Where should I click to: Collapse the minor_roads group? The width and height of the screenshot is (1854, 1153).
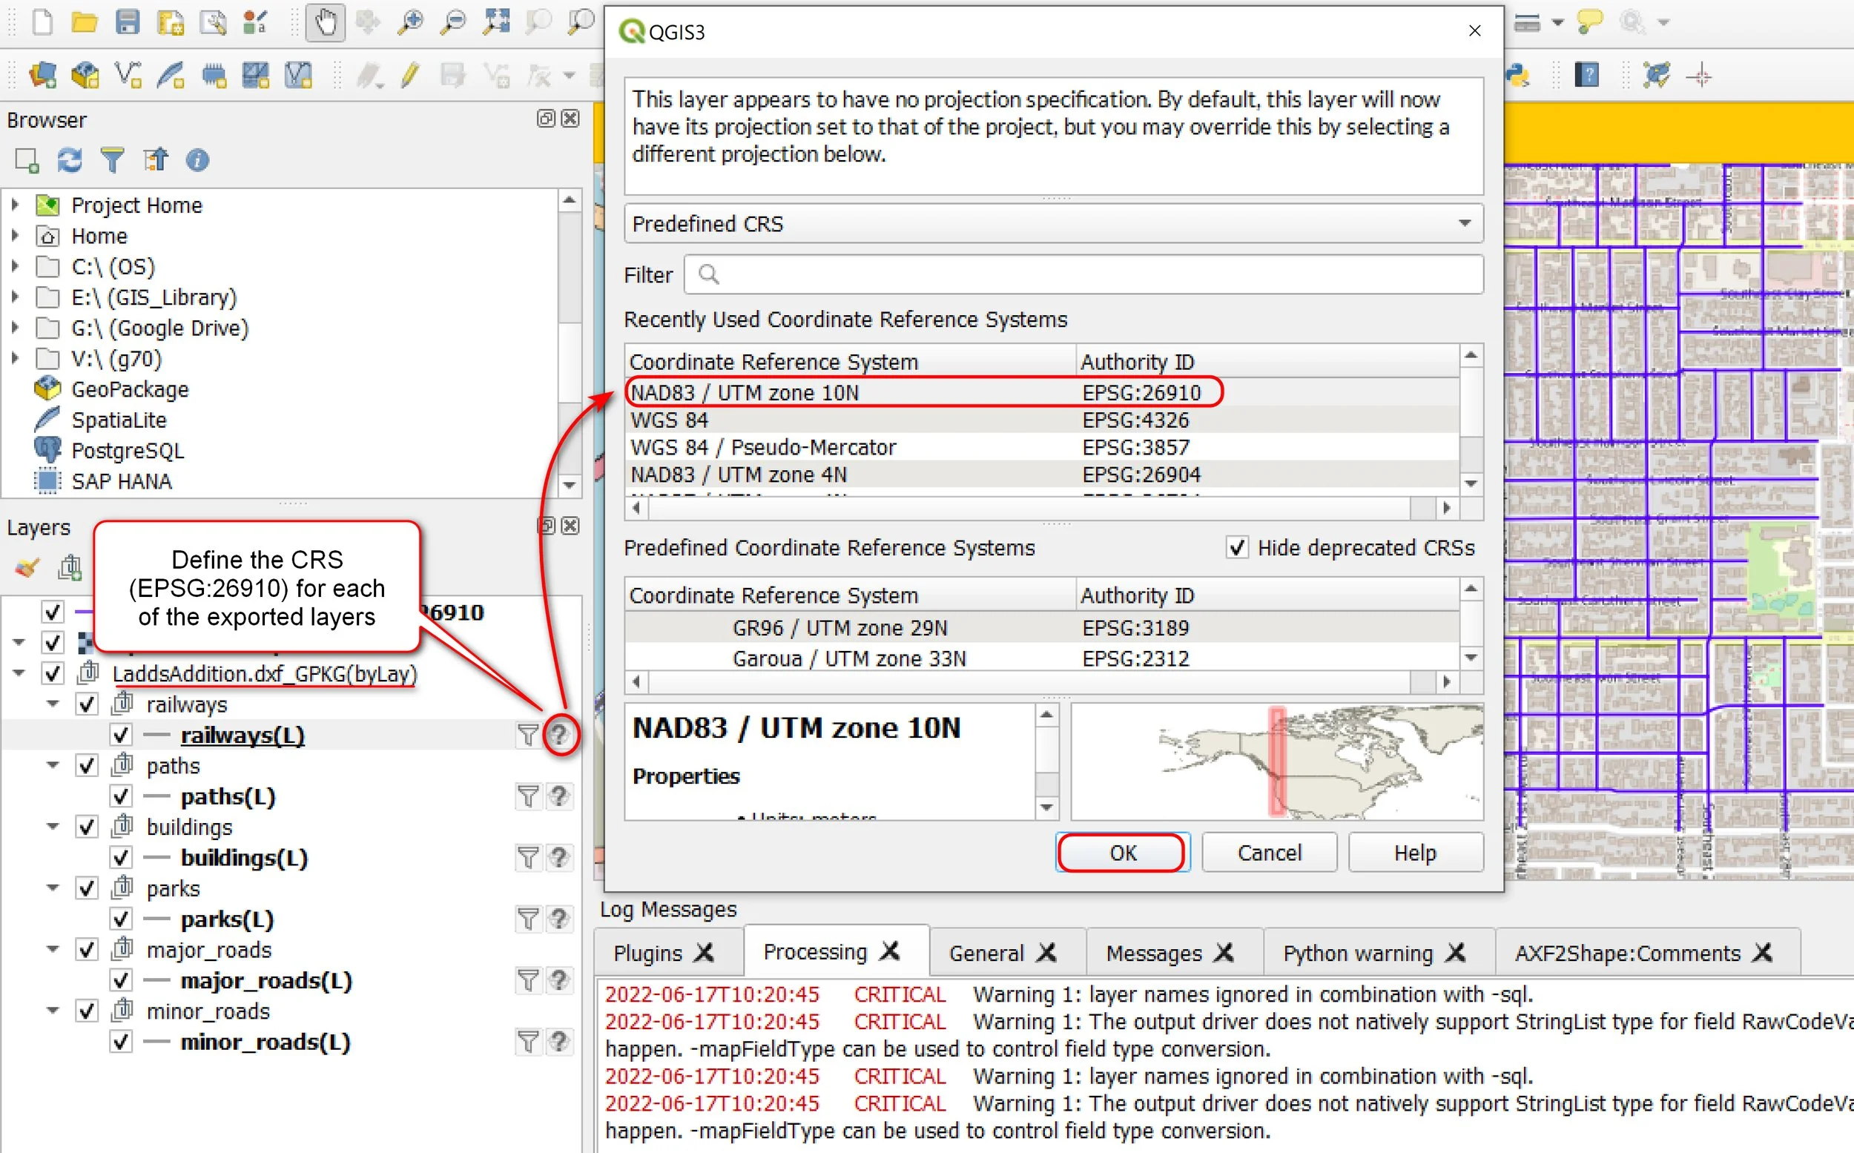coord(52,1011)
